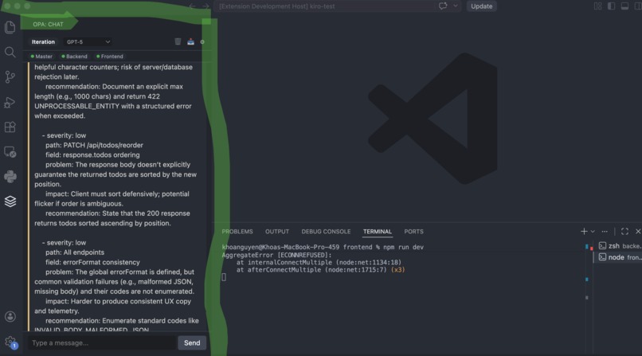This screenshot has height=356, width=642.
Task: Select the TERMINAL tab
Action: click(x=378, y=232)
